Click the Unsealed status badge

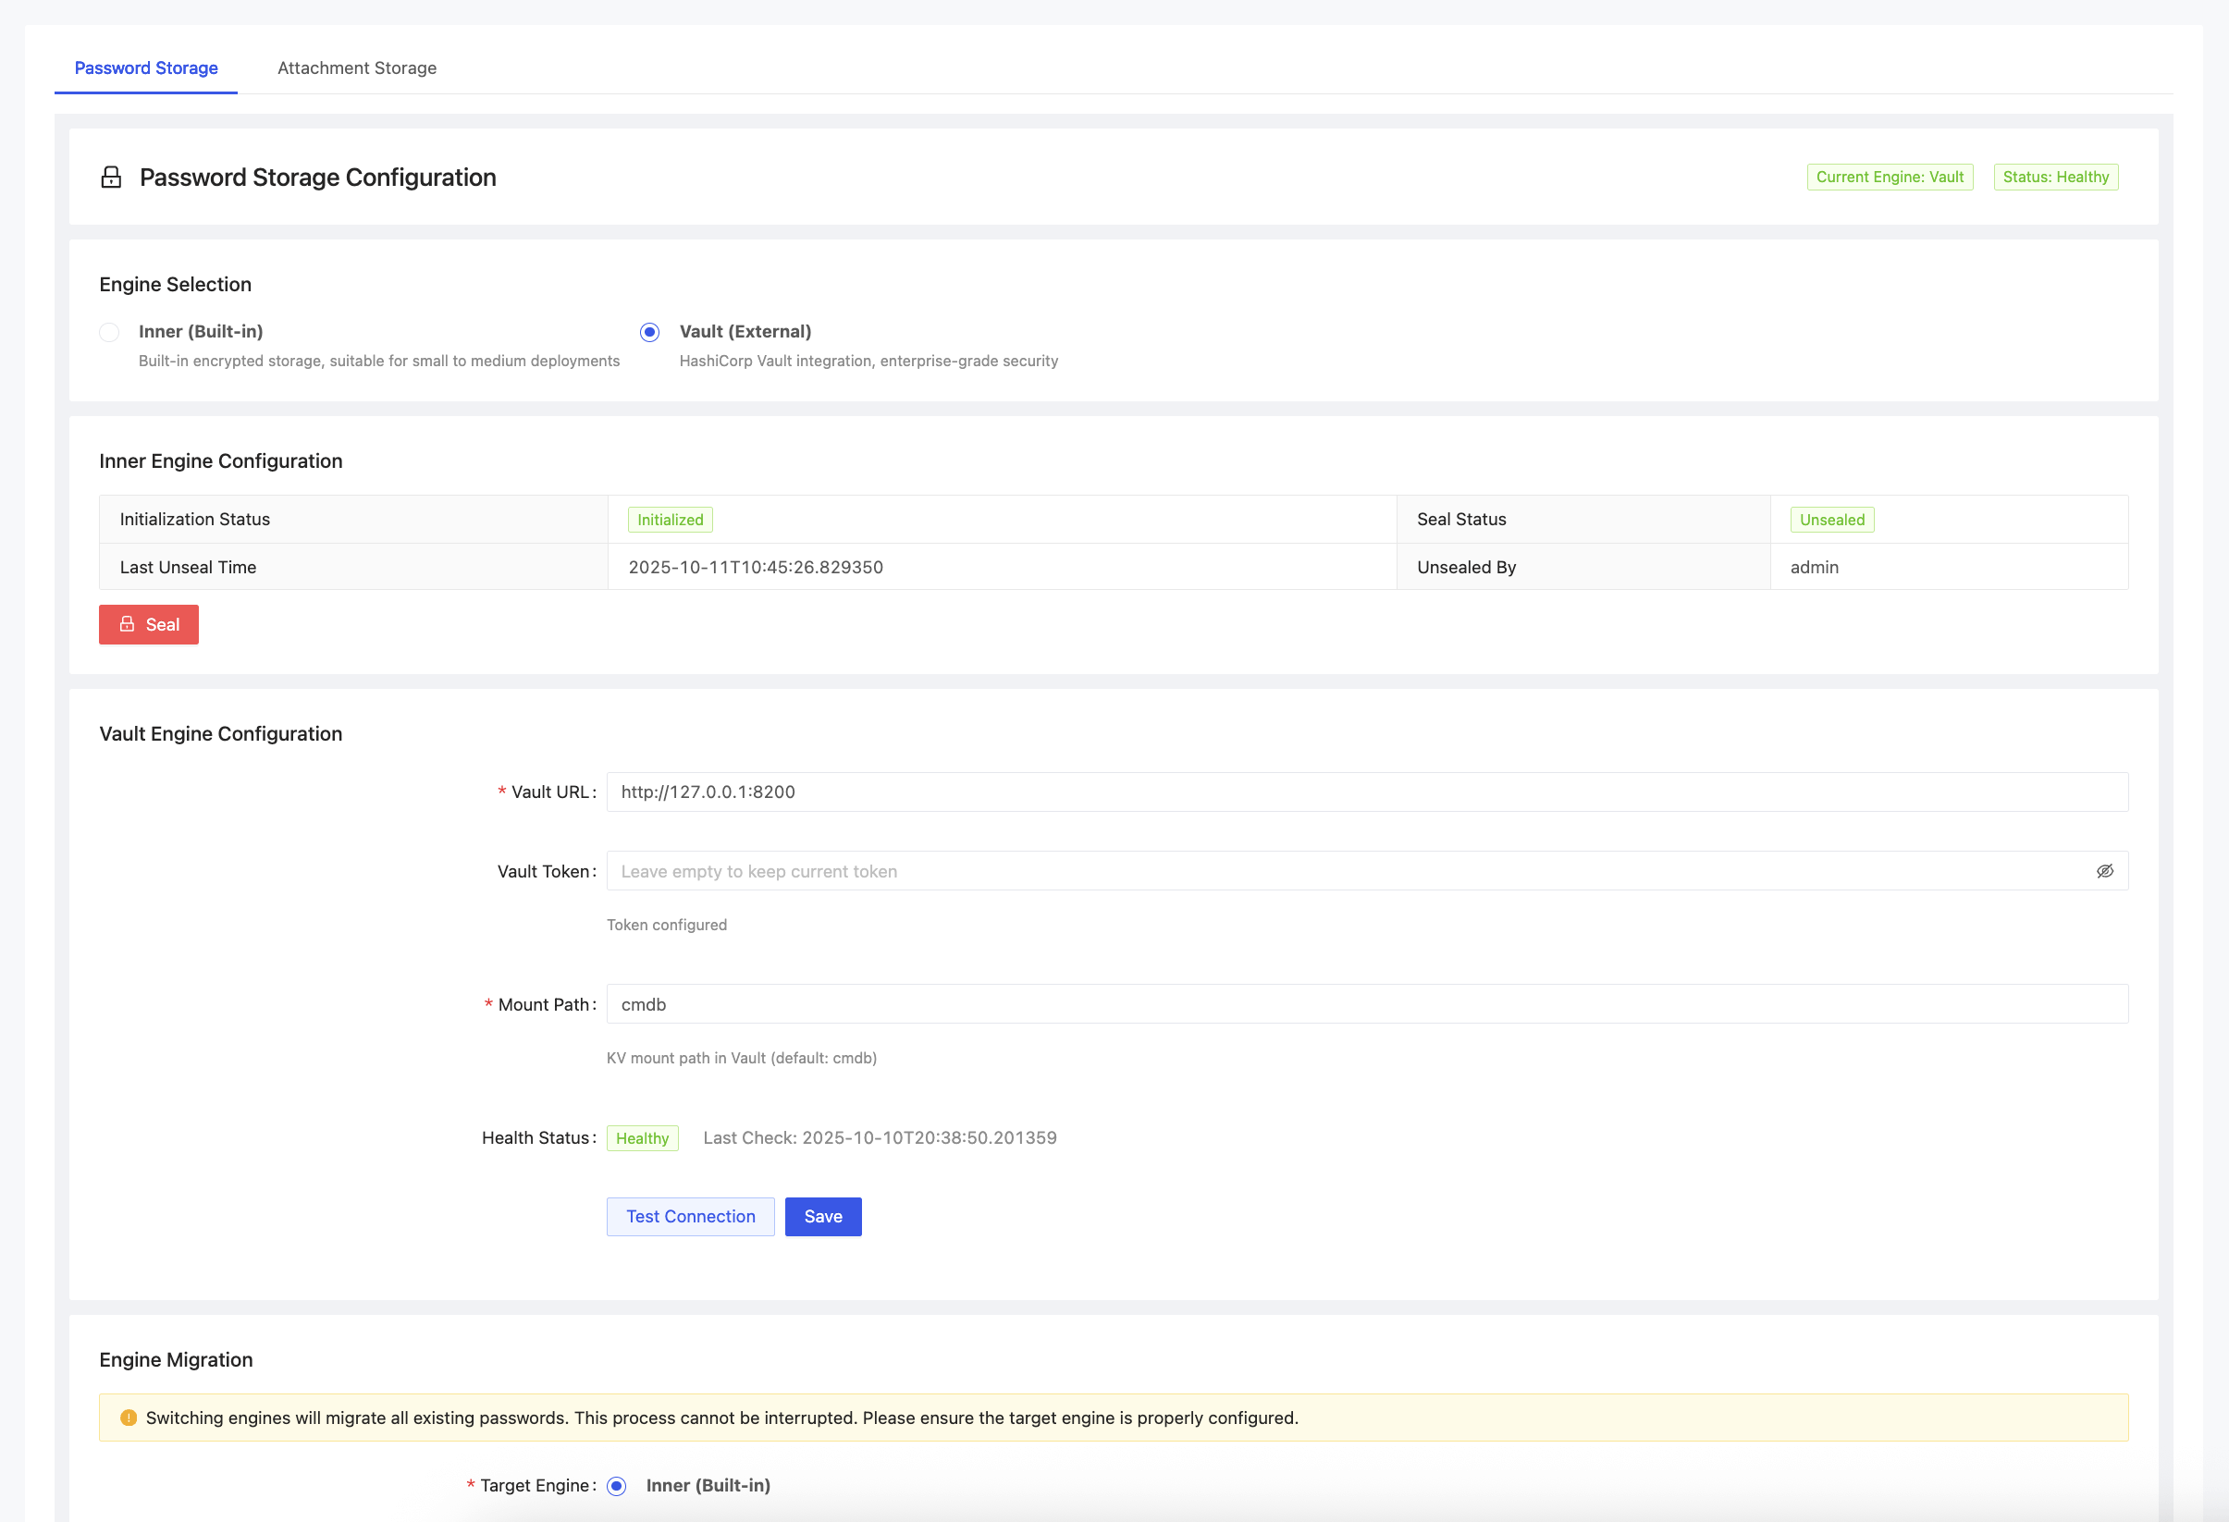click(x=1831, y=520)
